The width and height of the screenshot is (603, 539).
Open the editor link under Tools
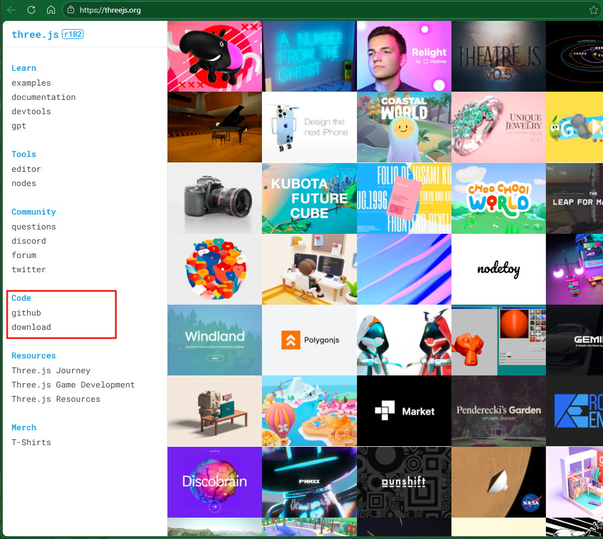coord(26,169)
